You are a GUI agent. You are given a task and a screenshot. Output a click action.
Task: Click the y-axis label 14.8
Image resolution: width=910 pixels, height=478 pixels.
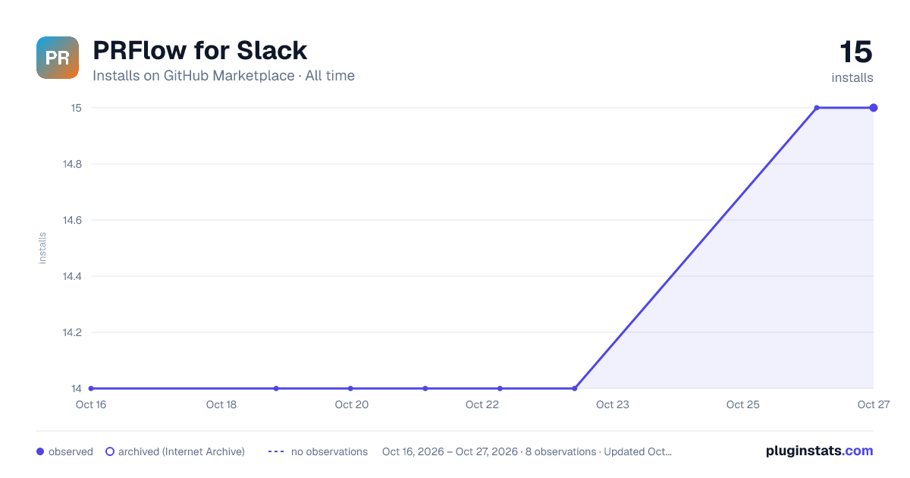(x=73, y=164)
